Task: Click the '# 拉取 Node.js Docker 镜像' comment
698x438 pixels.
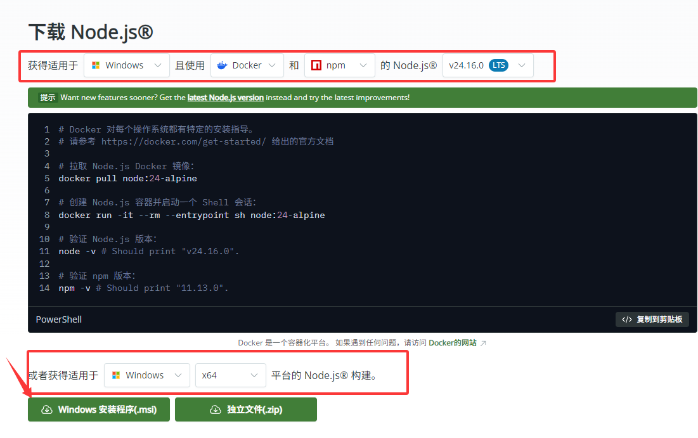Action: coord(126,166)
